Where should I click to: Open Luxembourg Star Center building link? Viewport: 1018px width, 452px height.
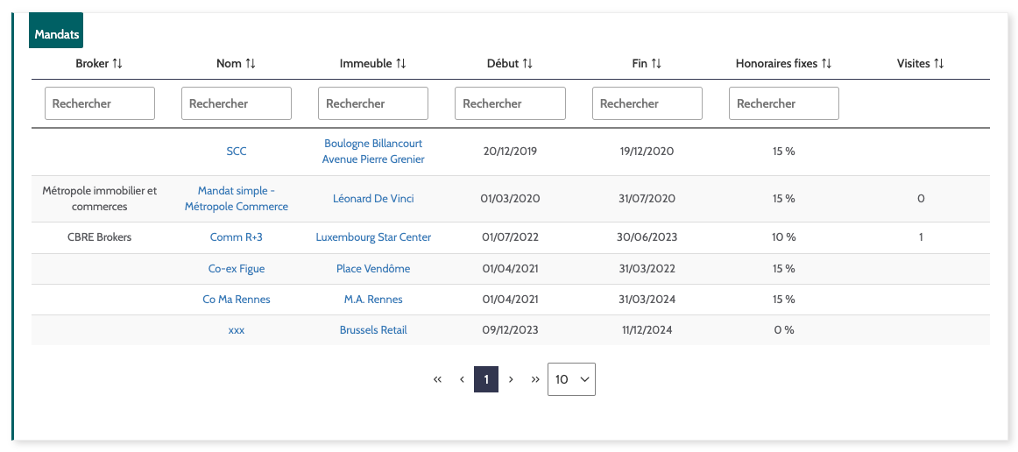point(373,237)
